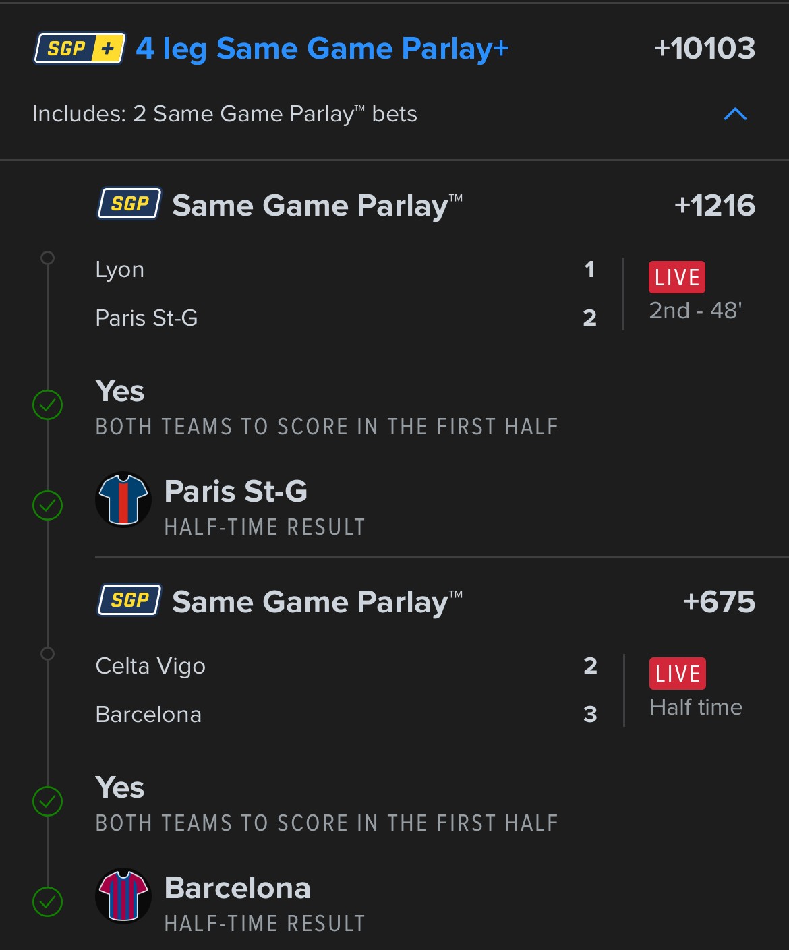Tap the +1216 Same Game Parlay odds
Viewport: 789px width, 950px height.
714,205
